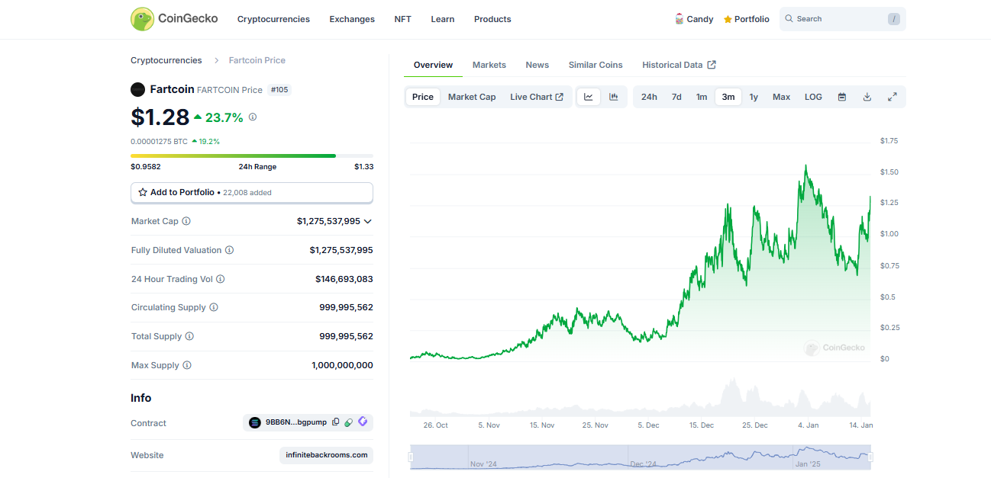Screen dimensions: 991x478
Task: Switch to the News tab
Action: pos(537,65)
